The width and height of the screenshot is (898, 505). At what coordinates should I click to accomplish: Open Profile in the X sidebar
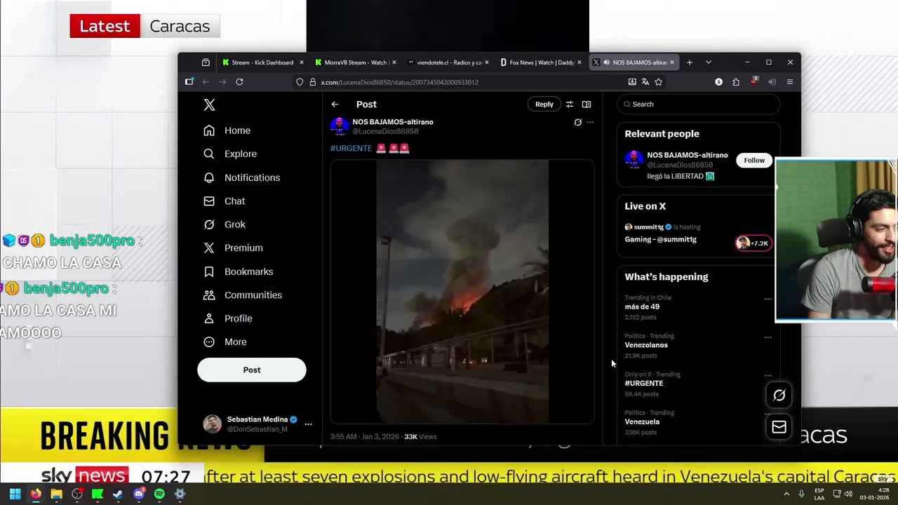pos(227,318)
